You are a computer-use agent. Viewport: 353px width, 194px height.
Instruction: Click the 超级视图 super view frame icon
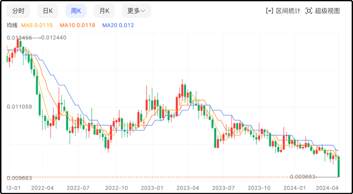point(309,11)
